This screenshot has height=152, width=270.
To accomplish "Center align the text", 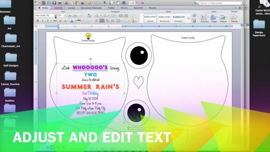I will click(102, 21).
